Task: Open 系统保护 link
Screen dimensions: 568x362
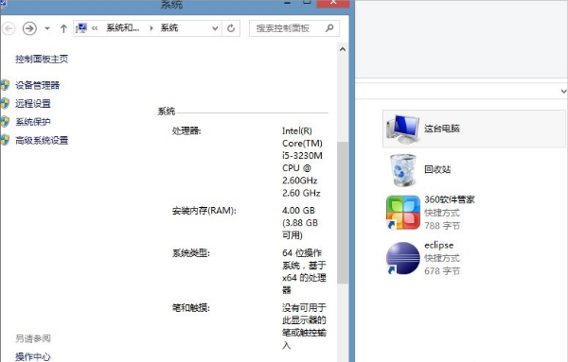Action: click(x=33, y=122)
